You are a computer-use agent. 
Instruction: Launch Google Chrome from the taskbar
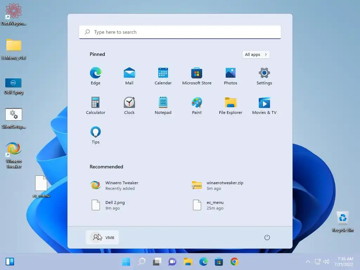point(234,262)
